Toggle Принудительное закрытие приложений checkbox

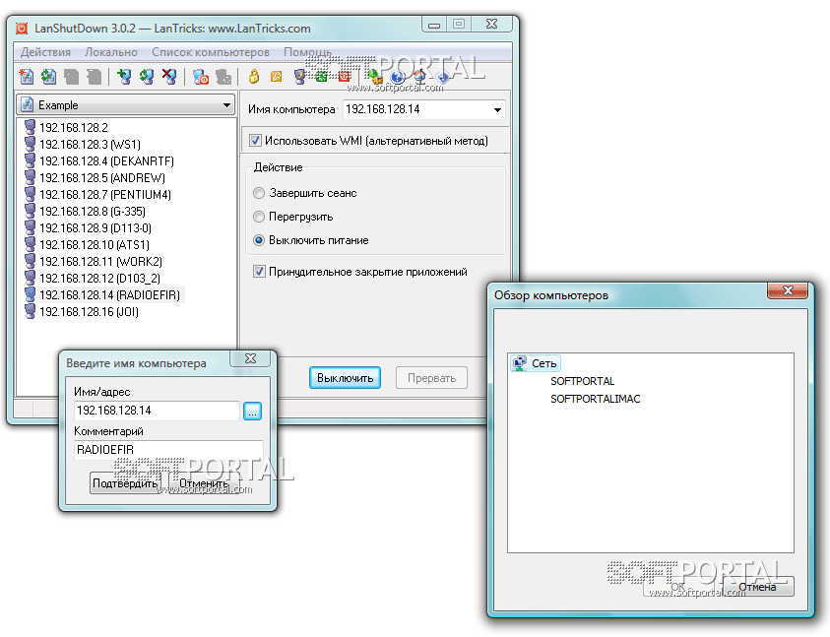click(259, 272)
